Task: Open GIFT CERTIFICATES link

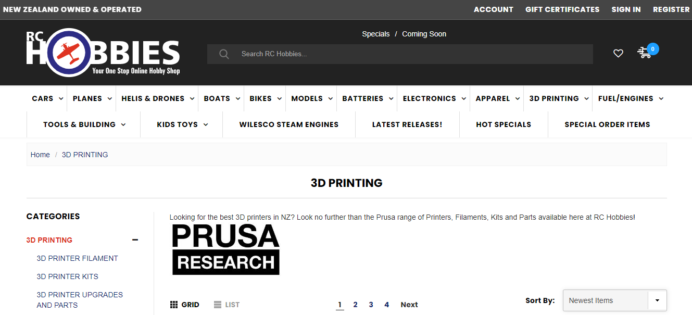Action: point(562,9)
